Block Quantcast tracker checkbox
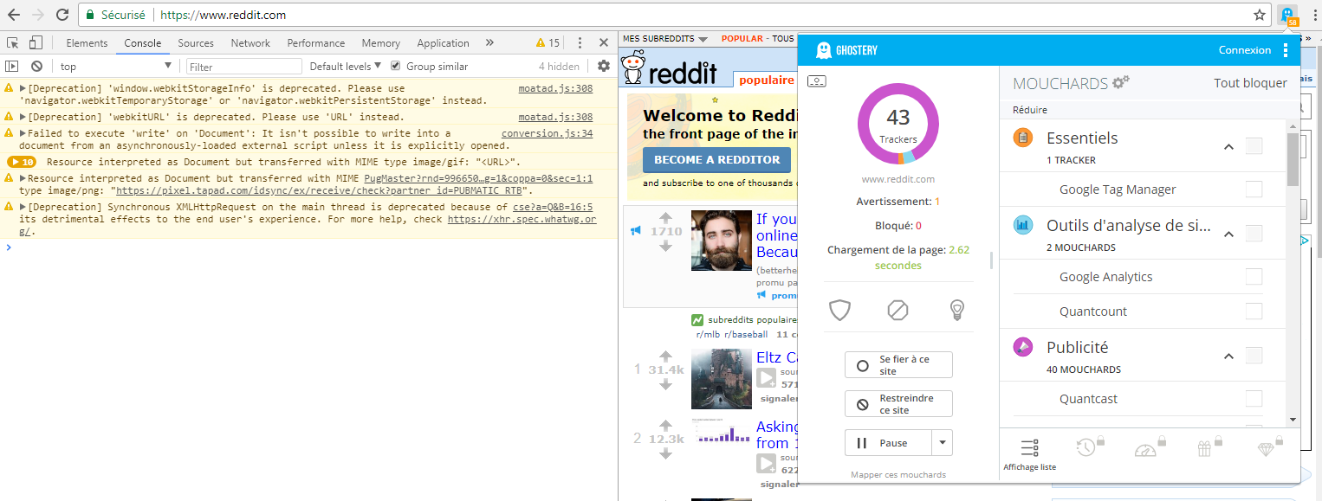1322x501 pixels. click(1254, 399)
